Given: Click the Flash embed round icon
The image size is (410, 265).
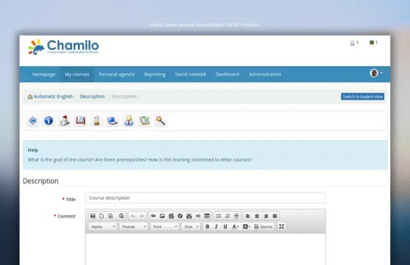Looking at the screenshot, I should coord(180,216).
